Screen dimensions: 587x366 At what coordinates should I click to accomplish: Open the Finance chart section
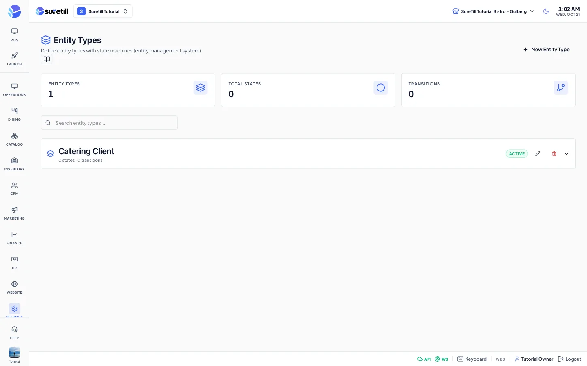(x=14, y=238)
